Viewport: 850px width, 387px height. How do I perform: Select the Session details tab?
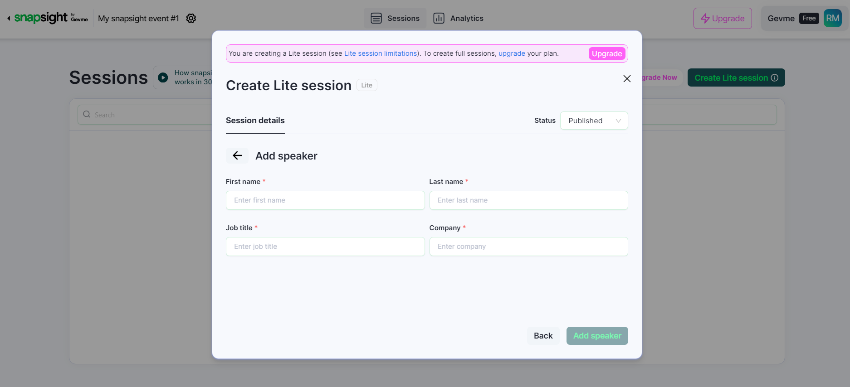(x=255, y=121)
